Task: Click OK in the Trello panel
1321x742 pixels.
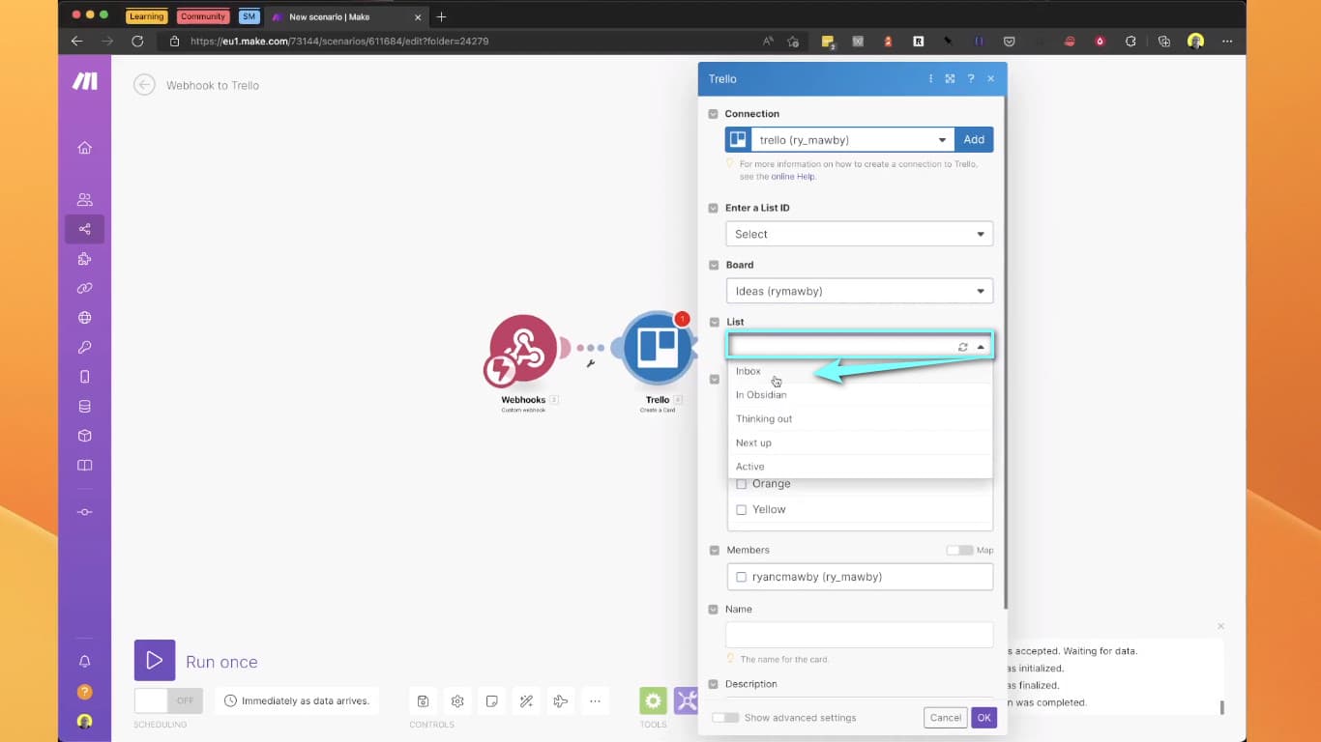Action: [x=984, y=717]
